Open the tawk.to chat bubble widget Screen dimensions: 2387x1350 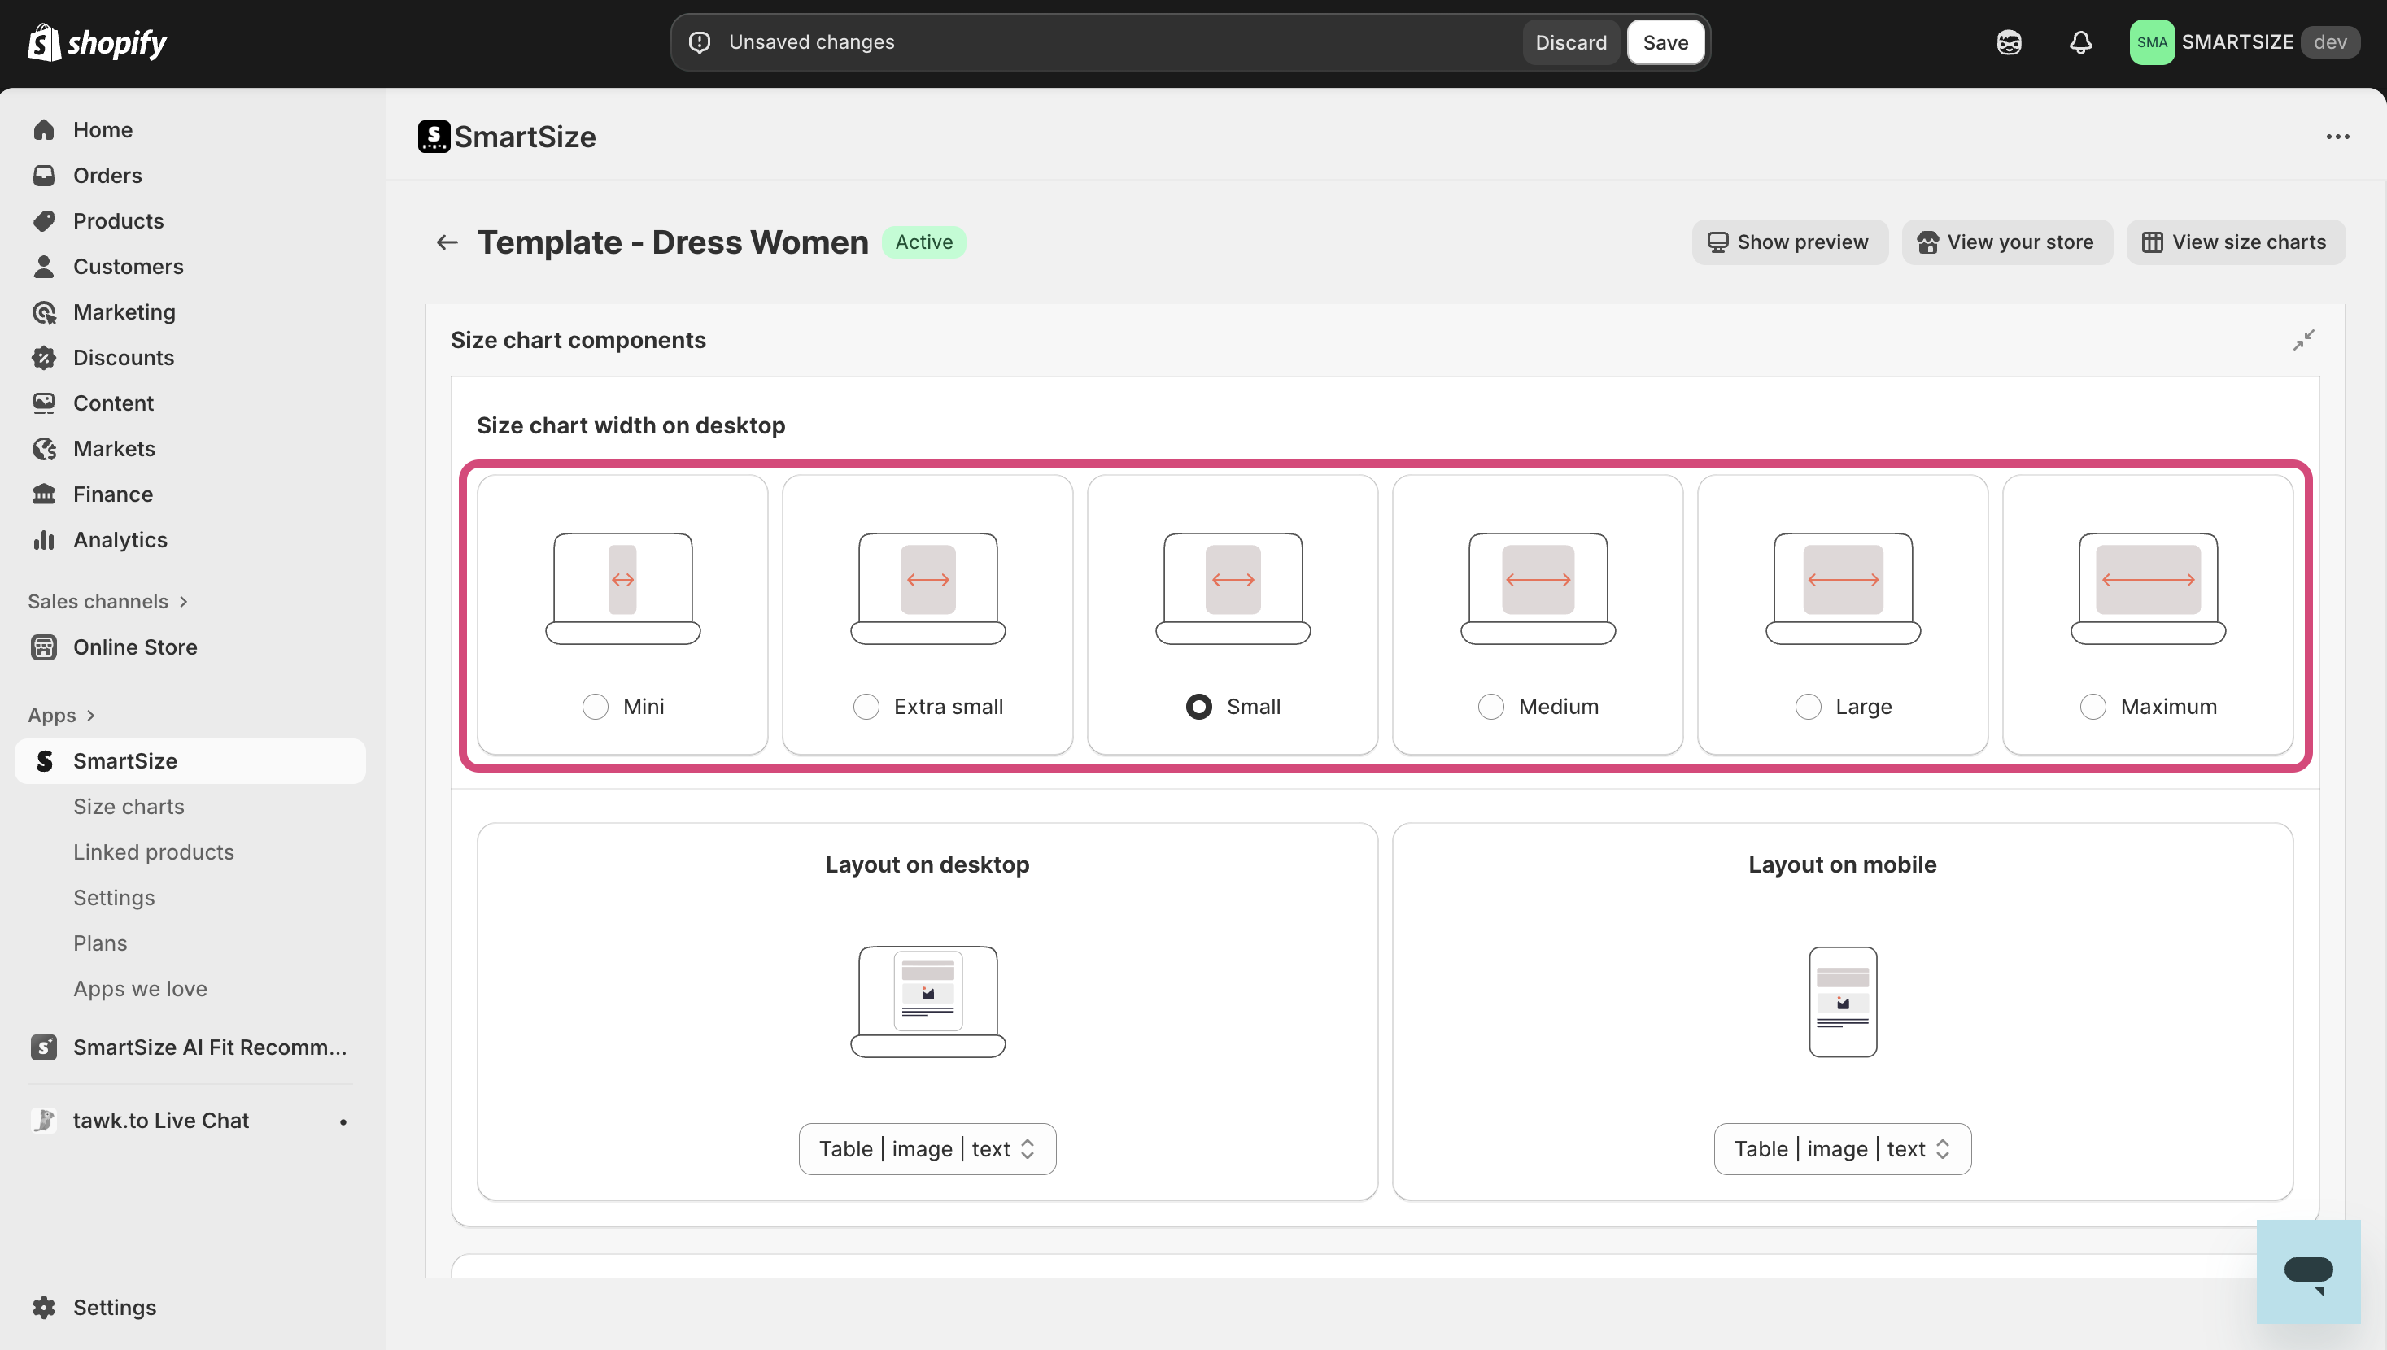coord(2308,1271)
